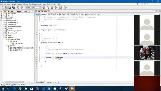Click the red Start Macro Recording icon
This screenshot has width=161, height=91.
coord(89,15)
